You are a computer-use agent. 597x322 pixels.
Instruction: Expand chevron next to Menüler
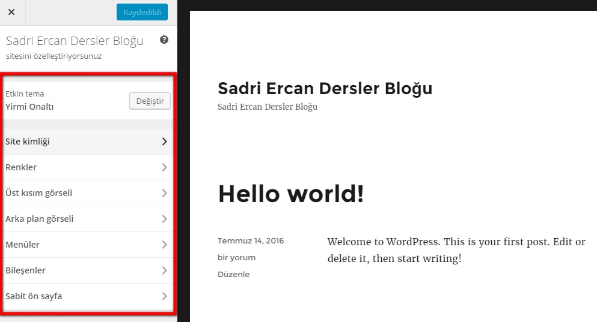tap(165, 245)
